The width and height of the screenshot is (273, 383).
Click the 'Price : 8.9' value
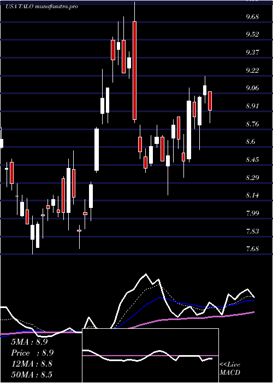[32, 353]
